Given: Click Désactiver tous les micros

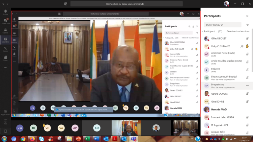Looking at the screenshot, I should tap(238, 32).
